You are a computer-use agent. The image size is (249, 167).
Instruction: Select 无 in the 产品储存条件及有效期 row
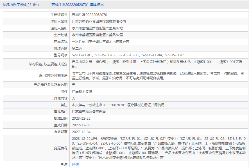click(x=74, y=85)
